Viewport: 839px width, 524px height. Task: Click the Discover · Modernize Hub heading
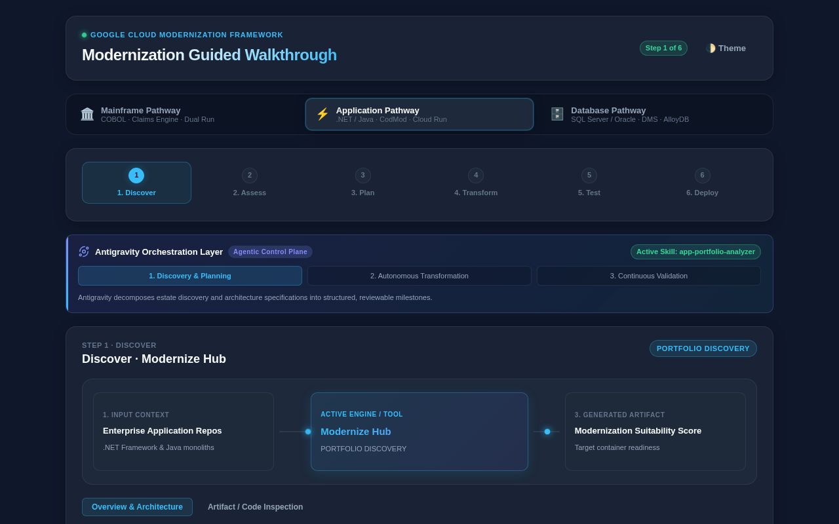(154, 359)
